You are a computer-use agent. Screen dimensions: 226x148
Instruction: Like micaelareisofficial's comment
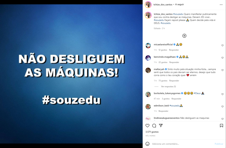coord(222,45)
